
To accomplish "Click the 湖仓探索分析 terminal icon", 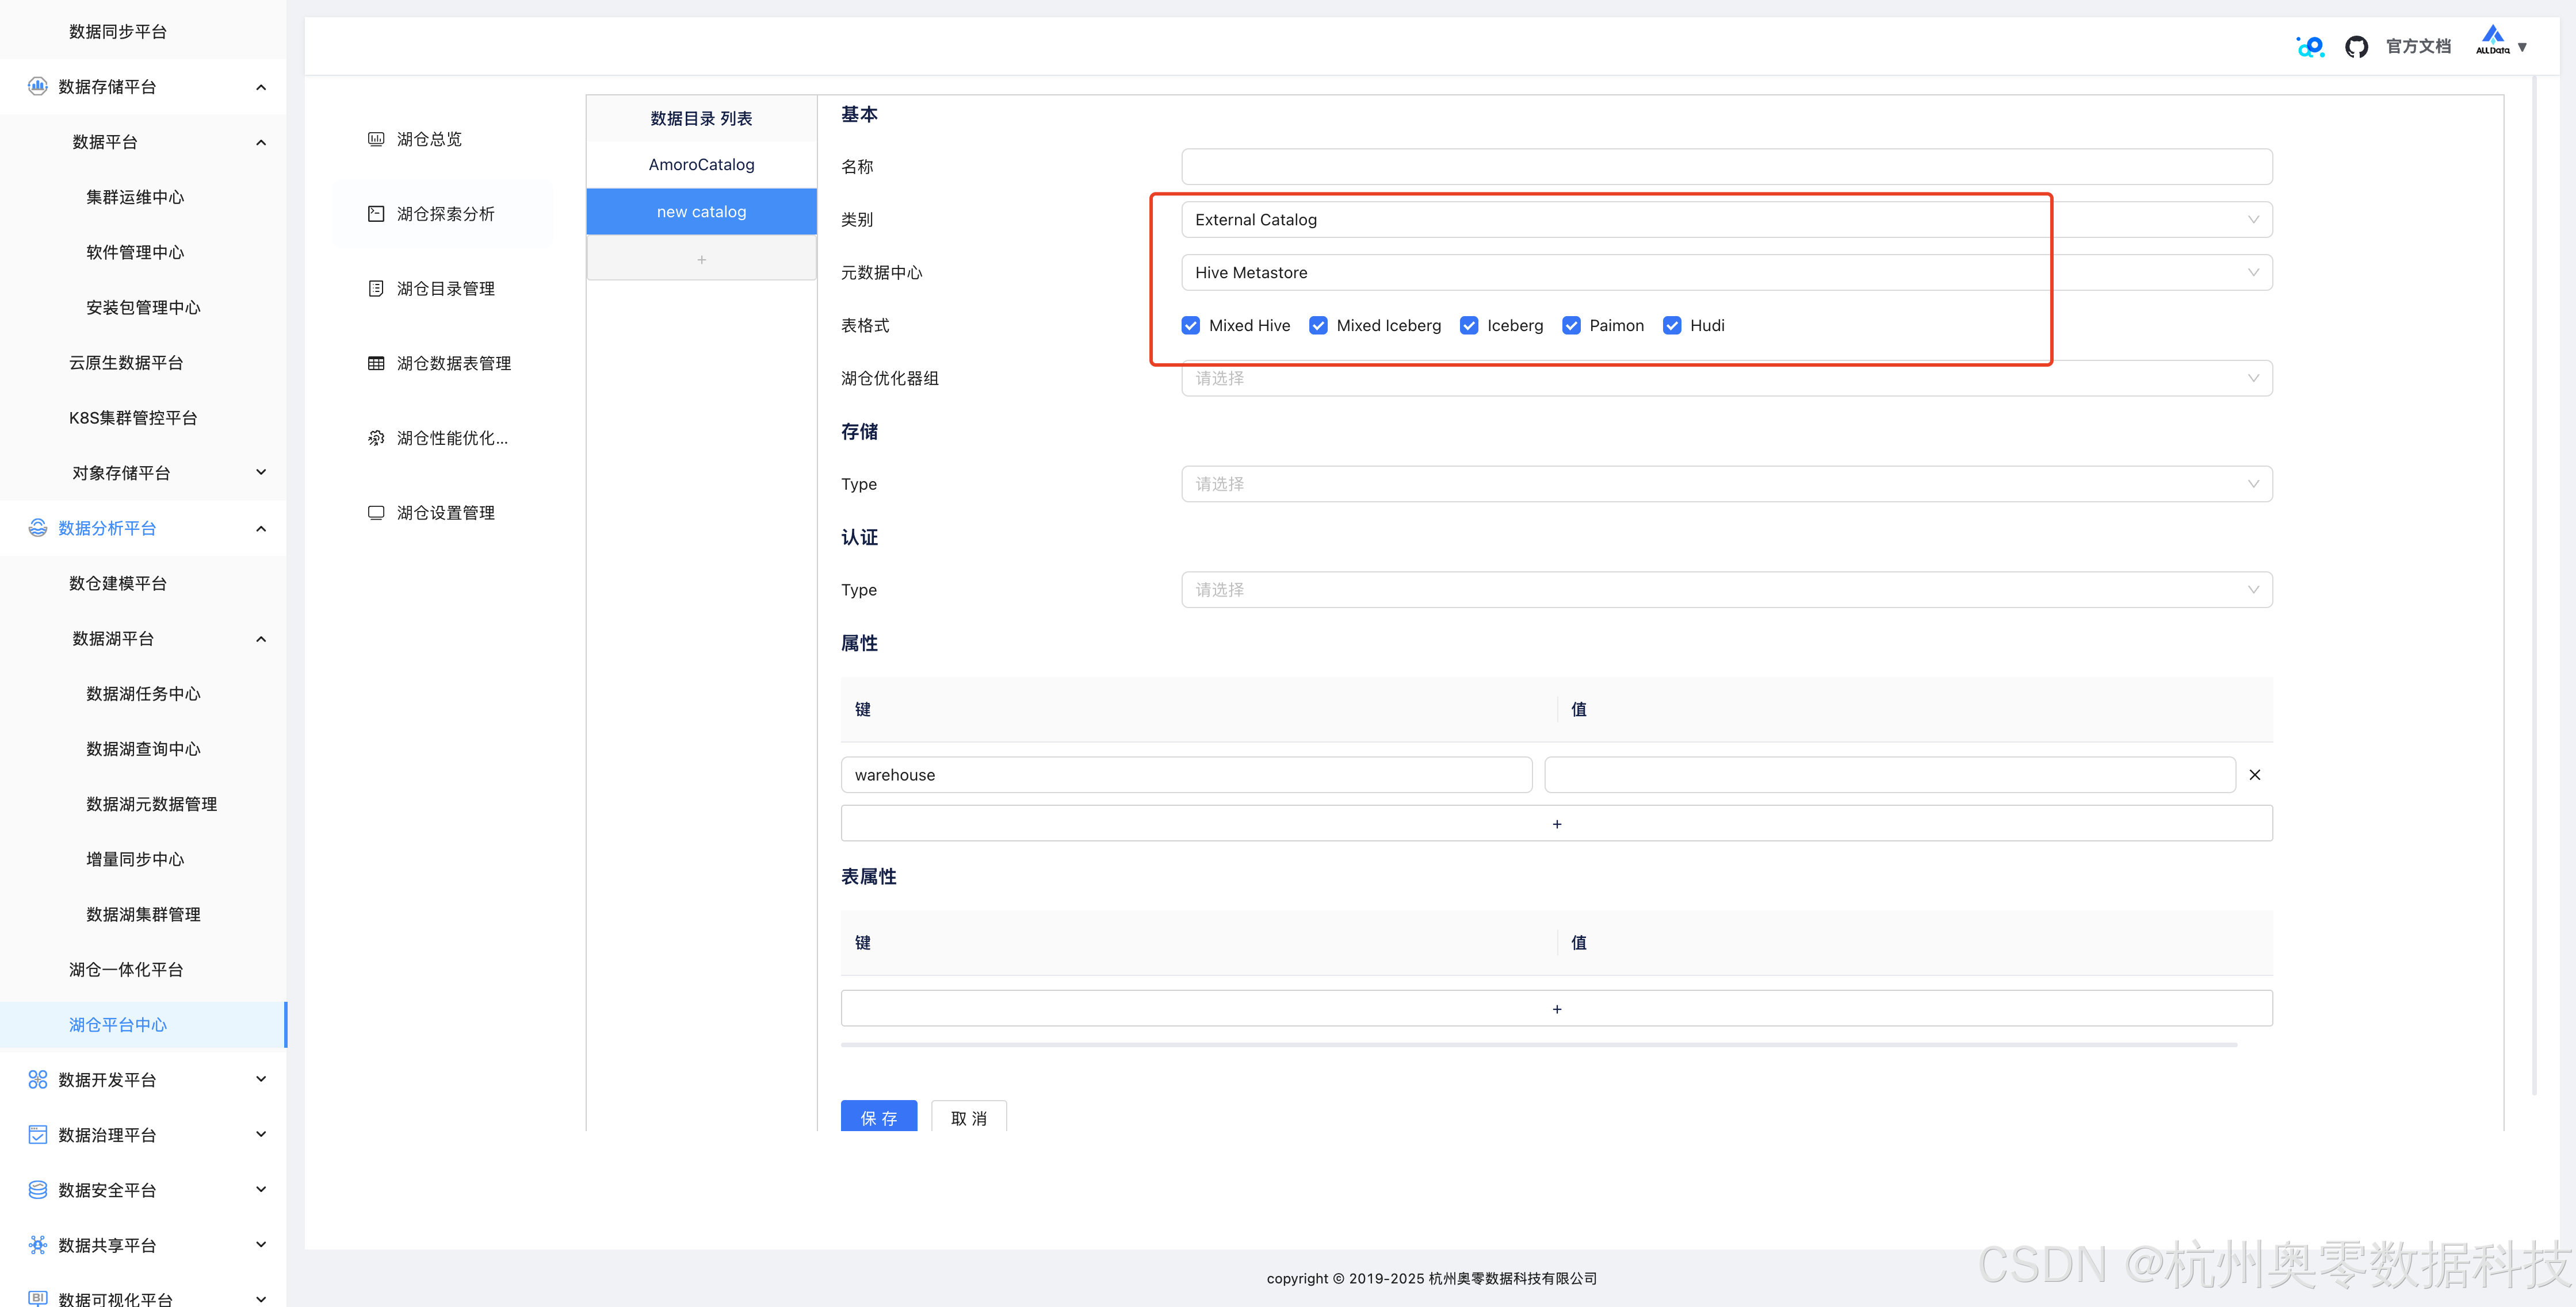I will [x=376, y=214].
